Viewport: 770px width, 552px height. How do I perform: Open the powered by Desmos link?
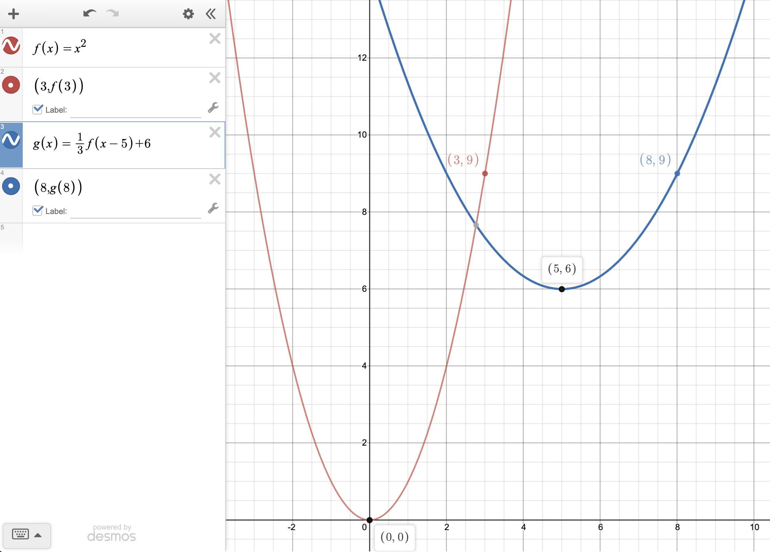coord(112,533)
